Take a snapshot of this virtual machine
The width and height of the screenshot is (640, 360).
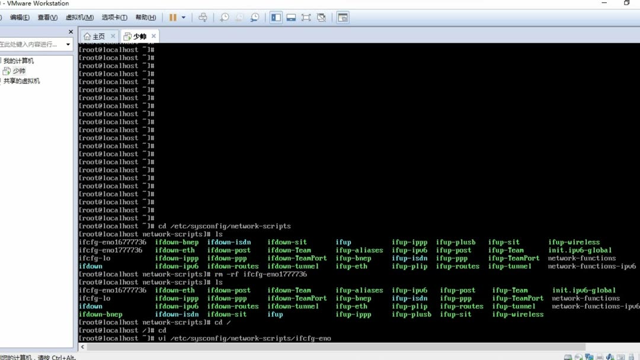pos(225,17)
